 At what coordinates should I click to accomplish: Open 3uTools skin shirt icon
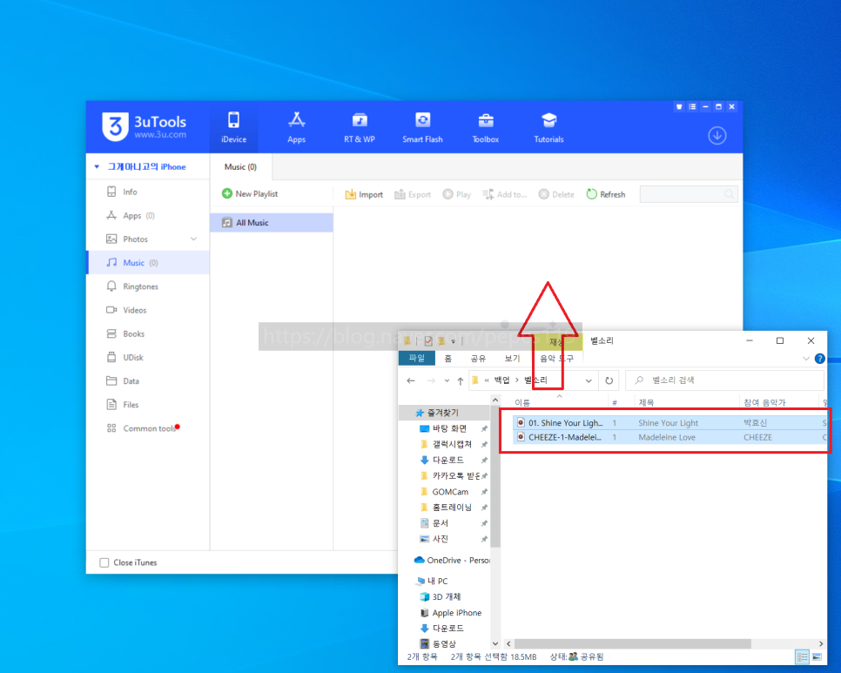coord(679,107)
